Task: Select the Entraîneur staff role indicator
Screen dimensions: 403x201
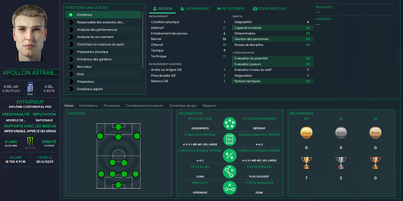Action: (71, 15)
